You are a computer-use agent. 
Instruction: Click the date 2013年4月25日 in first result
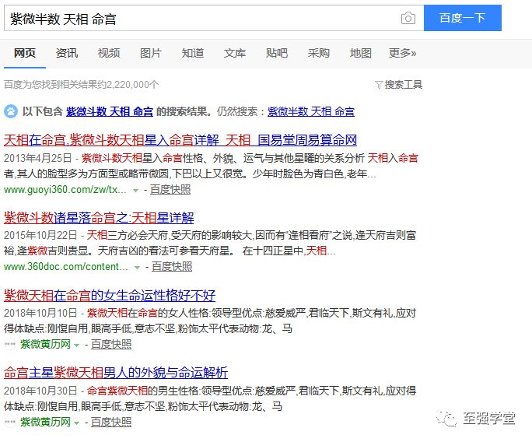(x=38, y=158)
